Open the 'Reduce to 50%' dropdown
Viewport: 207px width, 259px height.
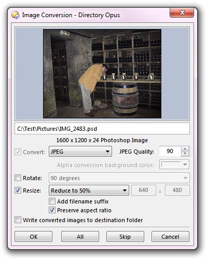pyautogui.click(x=89, y=190)
